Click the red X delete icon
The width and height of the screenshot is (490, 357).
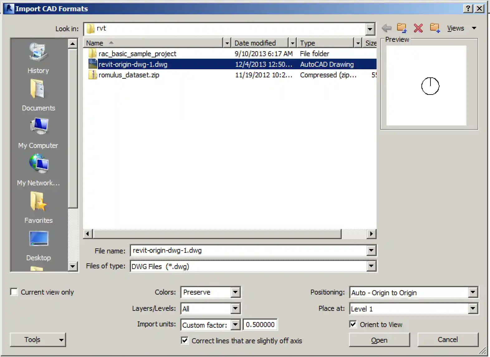[x=418, y=28]
